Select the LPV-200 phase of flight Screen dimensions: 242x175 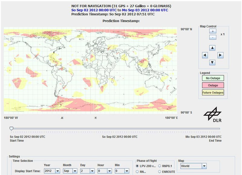(138, 166)
